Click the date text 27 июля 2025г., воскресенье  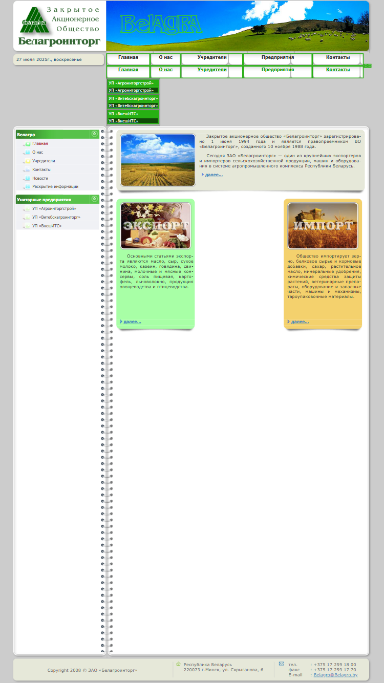point(49,59)
